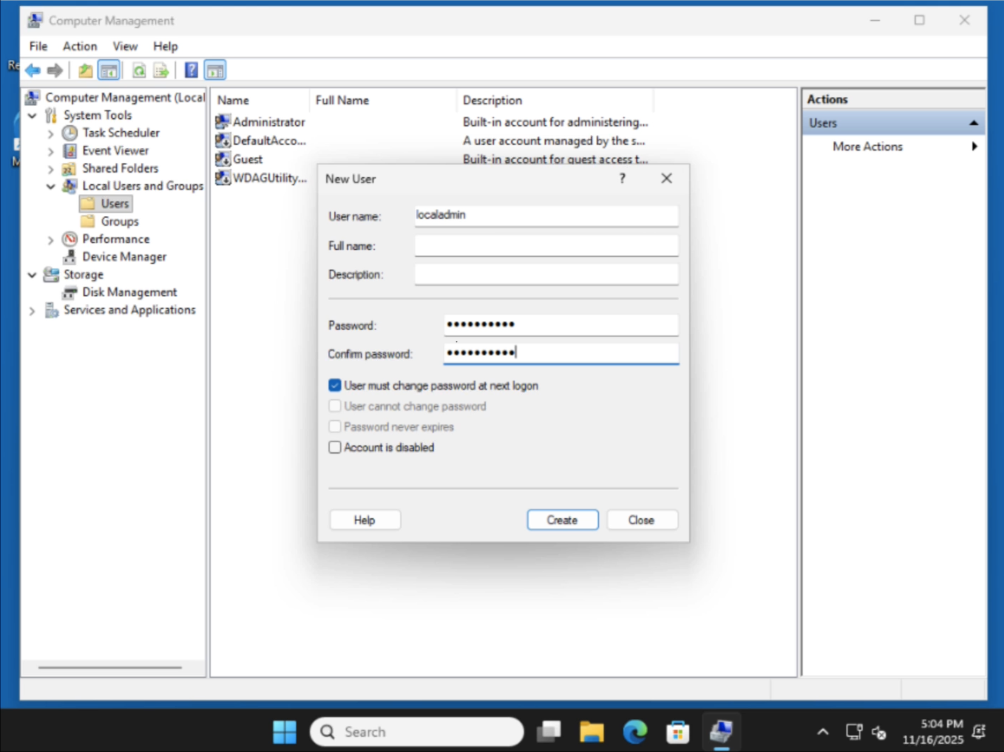Click the taskbar Search box
The width and height of the screenshot is (1004, 752).
[417, 732]
